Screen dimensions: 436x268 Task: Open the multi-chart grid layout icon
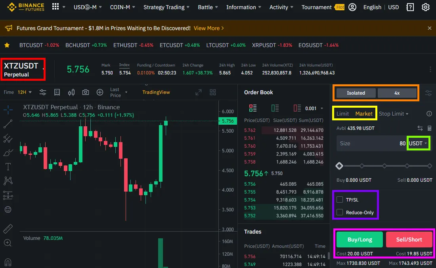pyautogui.click(x=213, y=92)
